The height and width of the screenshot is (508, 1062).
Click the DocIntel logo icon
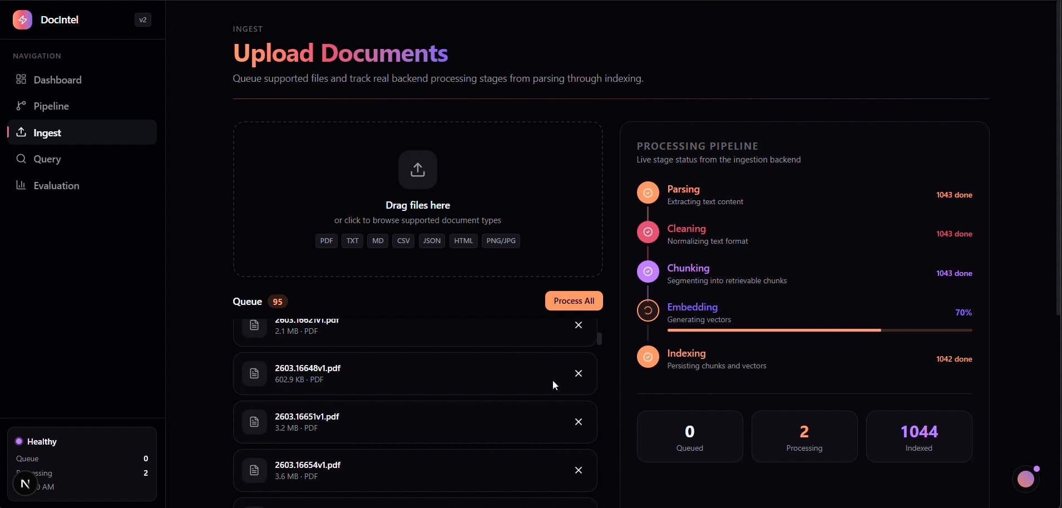point(23,19)
